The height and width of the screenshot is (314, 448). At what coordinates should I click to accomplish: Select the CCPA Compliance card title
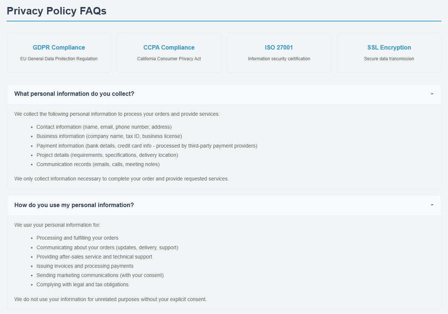[x=169, y=47]
